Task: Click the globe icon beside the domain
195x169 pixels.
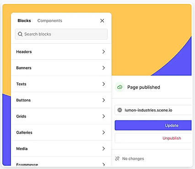Action: click(x=119, y=110)
